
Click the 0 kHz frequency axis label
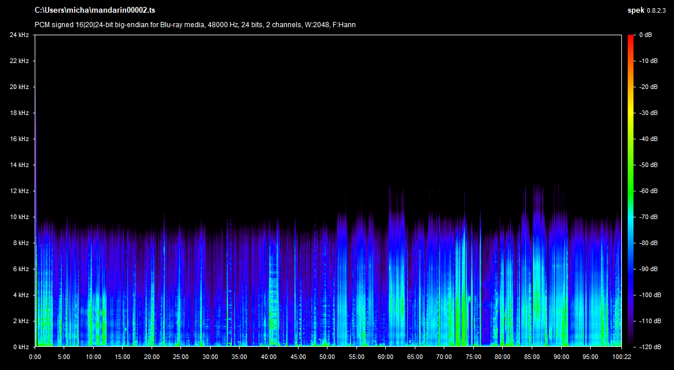coord(21,347)
